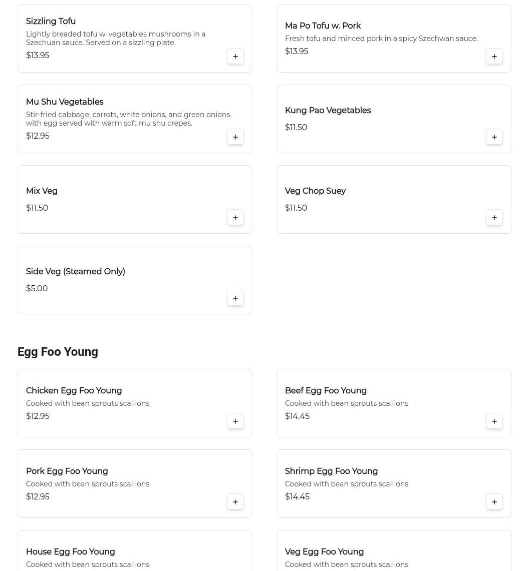Add Veg Chop Suey to cart
This screenshot has height=571, width=526.
coord(494,218)
